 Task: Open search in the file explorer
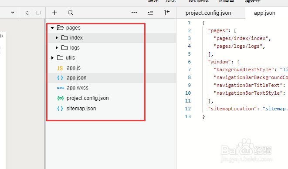(x=71, y=13)
